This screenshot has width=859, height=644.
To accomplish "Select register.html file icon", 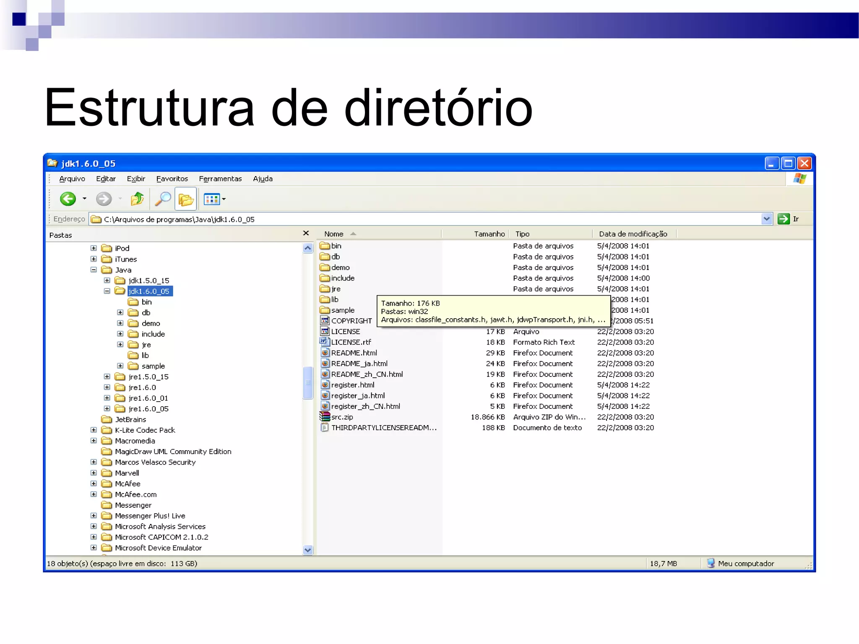I will pos(325,385).
